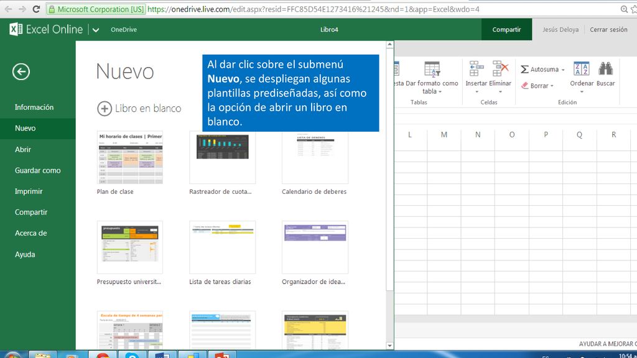Open the Plan de clase template thumbnail
Image resolution: width=637 pixels, height=358 pixels.
click(x=130, y=157)
